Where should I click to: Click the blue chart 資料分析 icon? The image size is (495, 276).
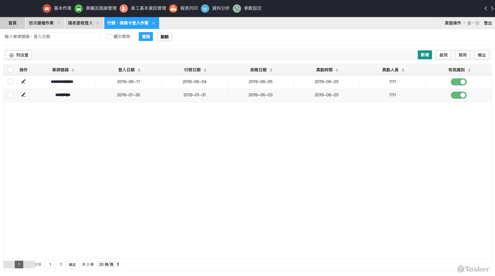coord(205,8)
